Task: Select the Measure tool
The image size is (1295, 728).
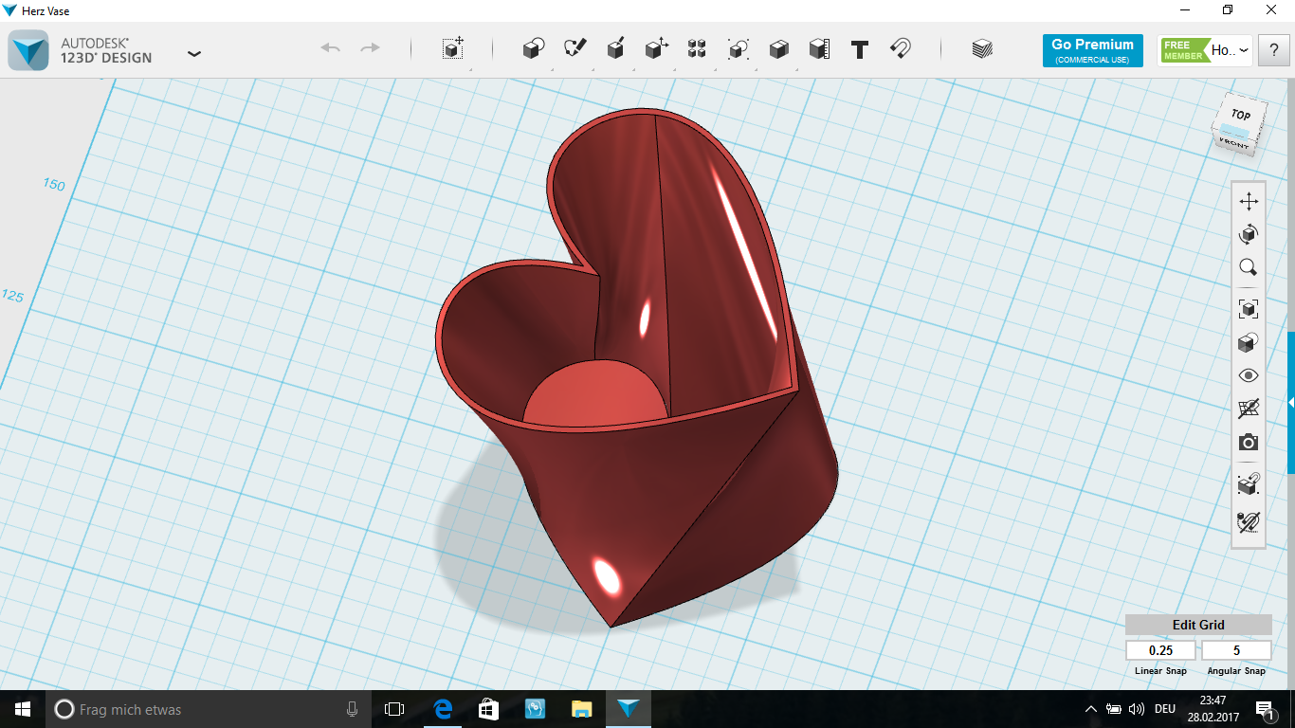Action: click(x=820, y=48)
